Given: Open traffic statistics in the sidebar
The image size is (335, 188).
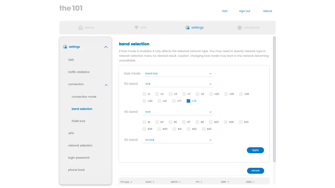Looking at the screenshot, I should click(x=79, y=72).
